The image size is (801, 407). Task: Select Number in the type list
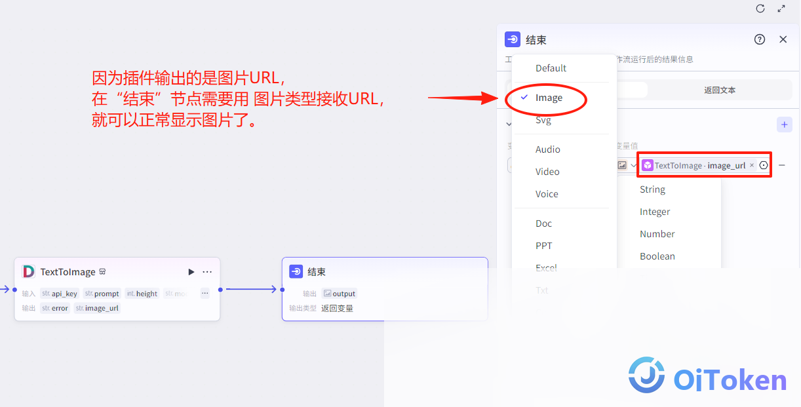[x=657, y=234]
